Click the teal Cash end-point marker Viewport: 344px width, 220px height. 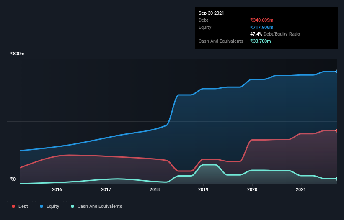(337, 179)
